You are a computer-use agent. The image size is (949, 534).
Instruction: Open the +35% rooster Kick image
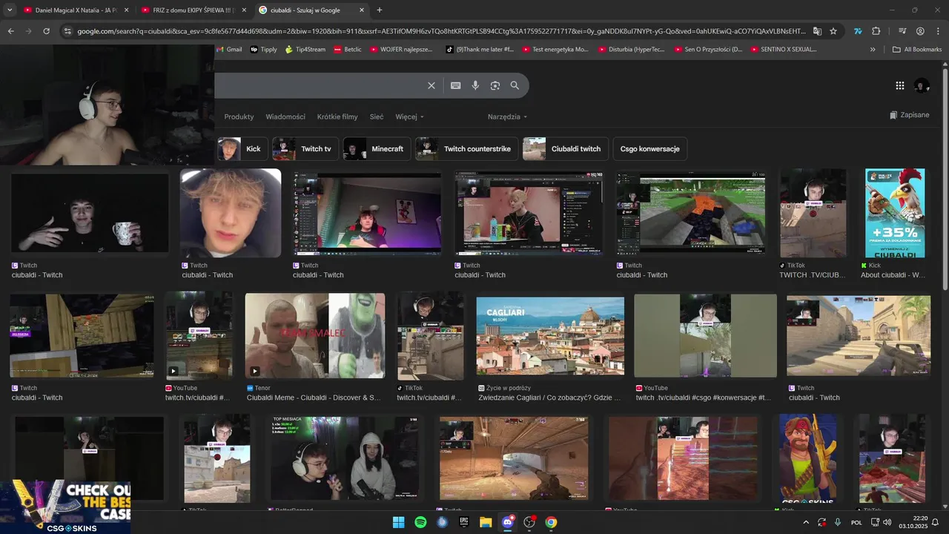(x=895, y=213)
